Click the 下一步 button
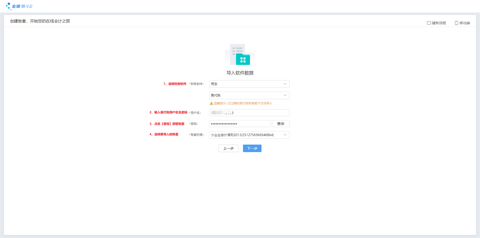Screen dimensions: 480x238 (252, 148)
